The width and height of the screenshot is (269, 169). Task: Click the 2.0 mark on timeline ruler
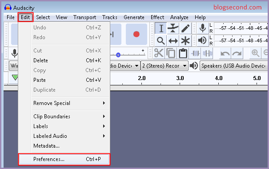coord(142,78)
